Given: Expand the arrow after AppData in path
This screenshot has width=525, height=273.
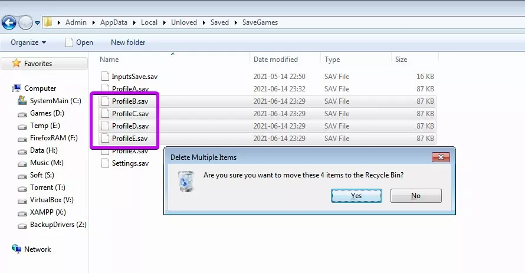Looking at the screenshot, I should click(134, 23).
